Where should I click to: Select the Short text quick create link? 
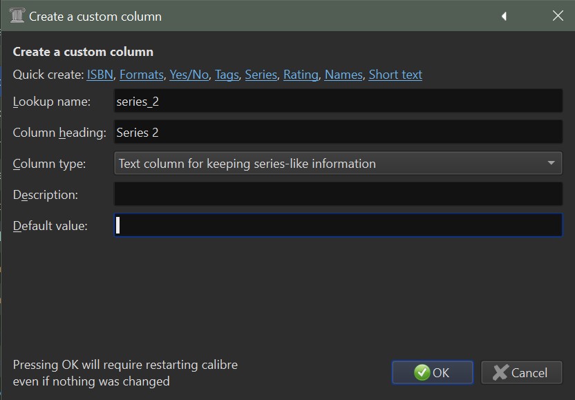tap(395, 75)
